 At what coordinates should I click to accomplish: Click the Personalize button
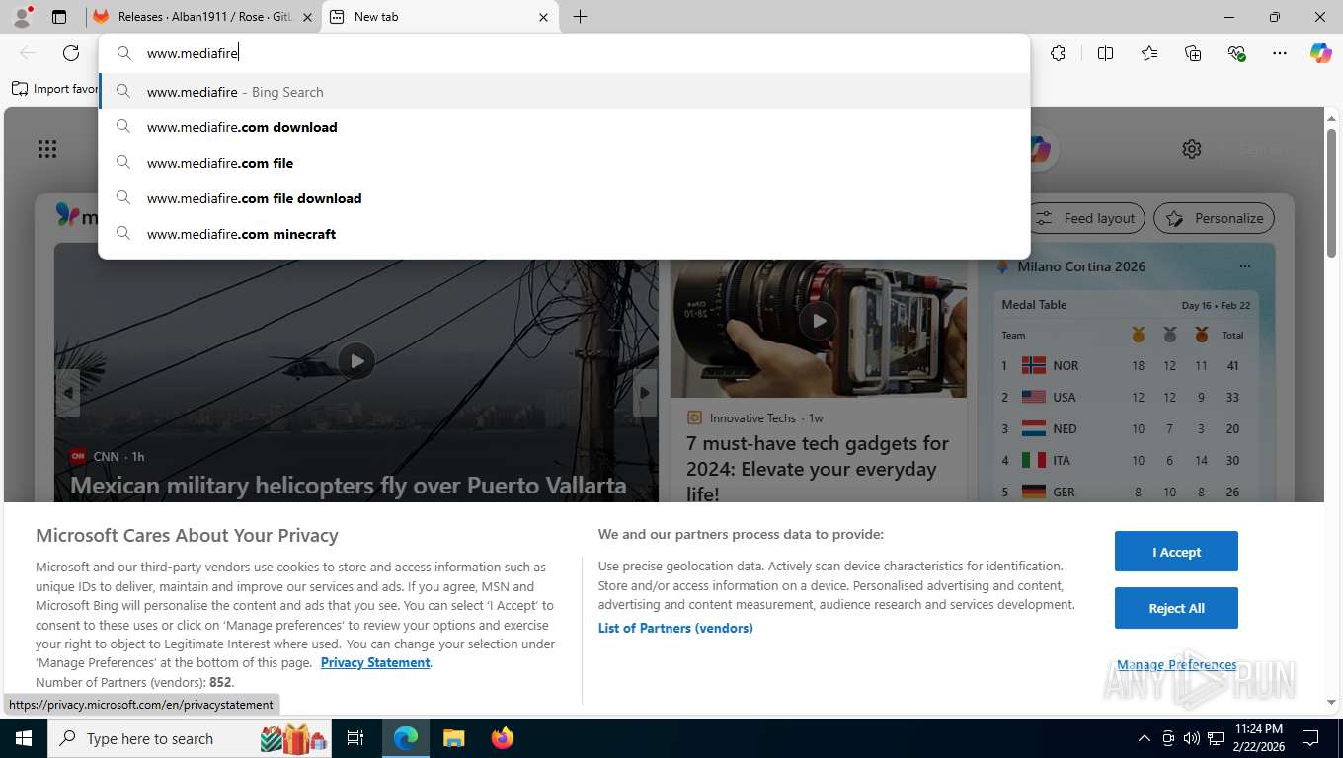pyautogui.click(x=1215, y=218)
